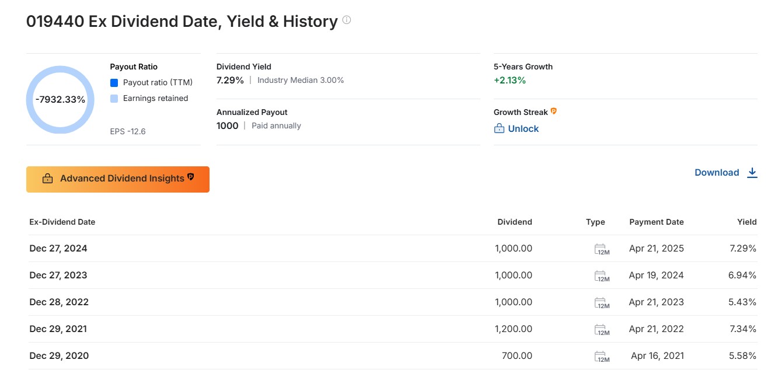
Task: Click the Yield column header
Action: tap(746, 222)
